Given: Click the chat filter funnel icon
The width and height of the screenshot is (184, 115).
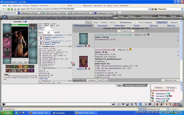Looking at the screenshot, I should [123, 104].
